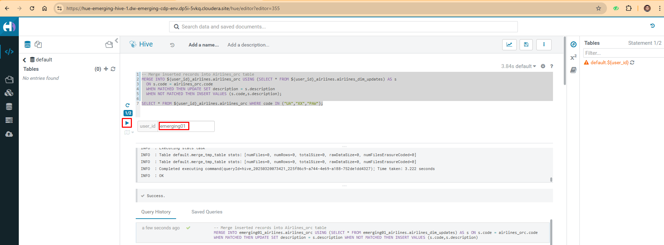Screen dimensions: 664x245
Task: Open the Language reference book icon
Action: (574, 70)
